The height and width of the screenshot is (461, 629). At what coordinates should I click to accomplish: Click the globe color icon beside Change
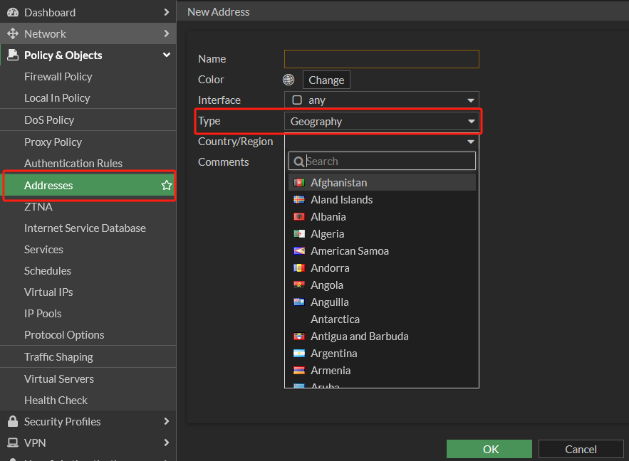[288, 80]
